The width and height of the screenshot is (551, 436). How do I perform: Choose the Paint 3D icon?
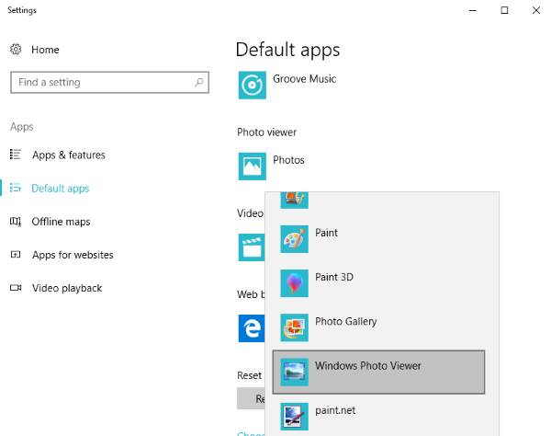click(x=295, y=283)
